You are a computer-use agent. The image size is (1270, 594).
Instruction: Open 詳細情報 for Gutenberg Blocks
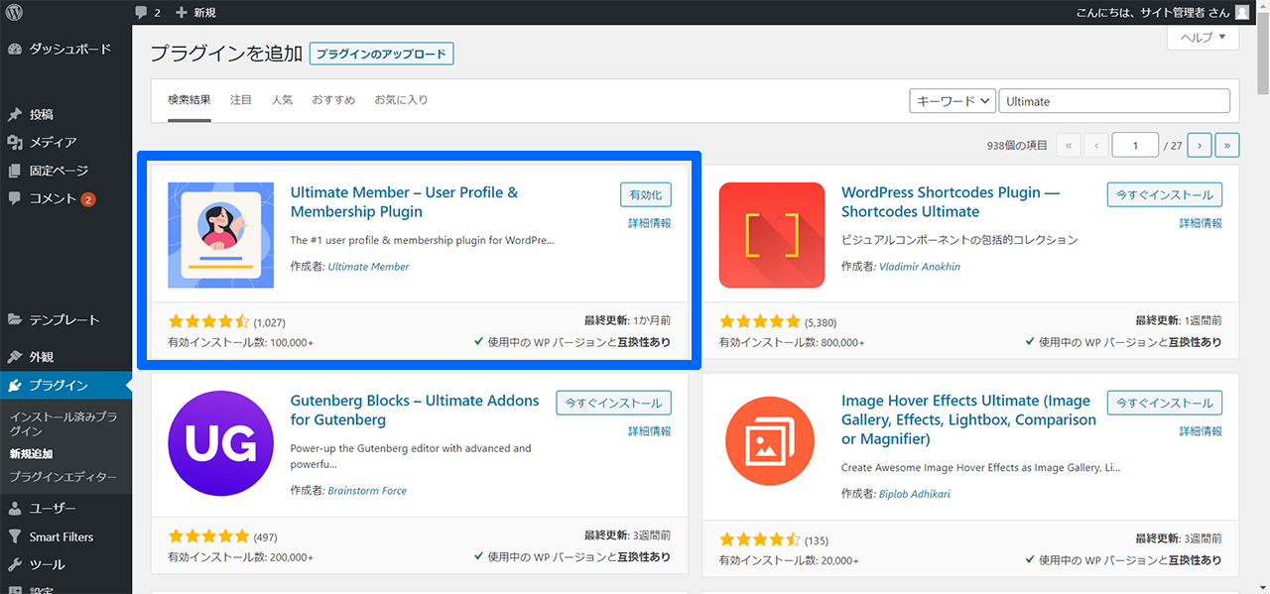pyautogui.click(x=650, y=431)
